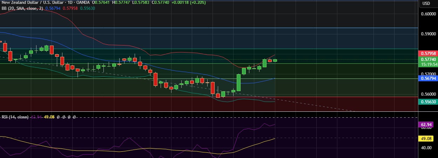Click the 15:19:54 countdown label
Image resolution: width=438 pixels, height=158 pixels.
[428, 64]
